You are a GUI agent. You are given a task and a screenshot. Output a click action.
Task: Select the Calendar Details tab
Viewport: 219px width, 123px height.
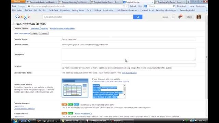point(21,28)
